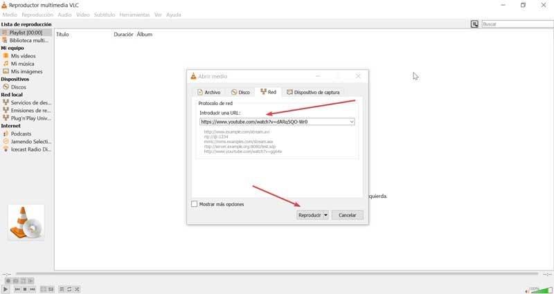The height and width of the screenshot is (294, 554).
Task: Open Mis imágenes in sidebar
Action: pyautogui.click(x=26, y=71)
